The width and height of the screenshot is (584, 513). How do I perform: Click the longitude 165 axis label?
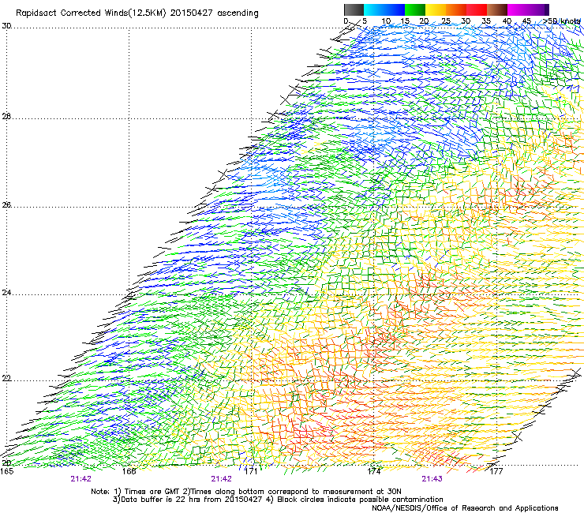pyautogui.click(x=6, y=471)
